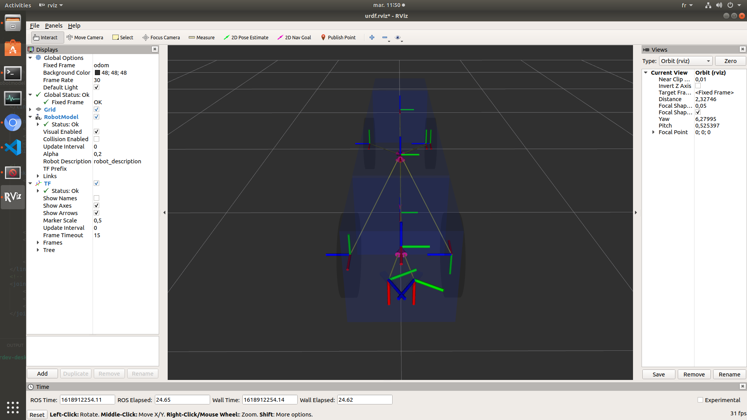Screen dimensions: 747x420
Task: Expand the Links tree item
Action: [x=38, y=176]
